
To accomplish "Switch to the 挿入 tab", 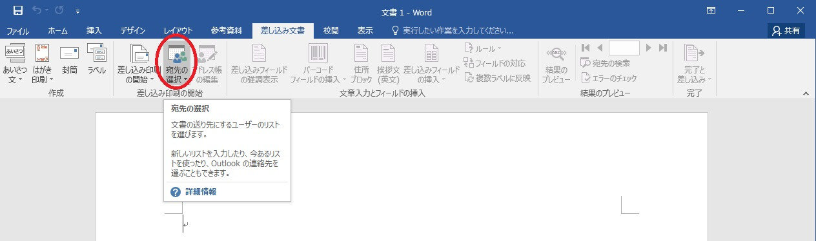I will 94,30.
